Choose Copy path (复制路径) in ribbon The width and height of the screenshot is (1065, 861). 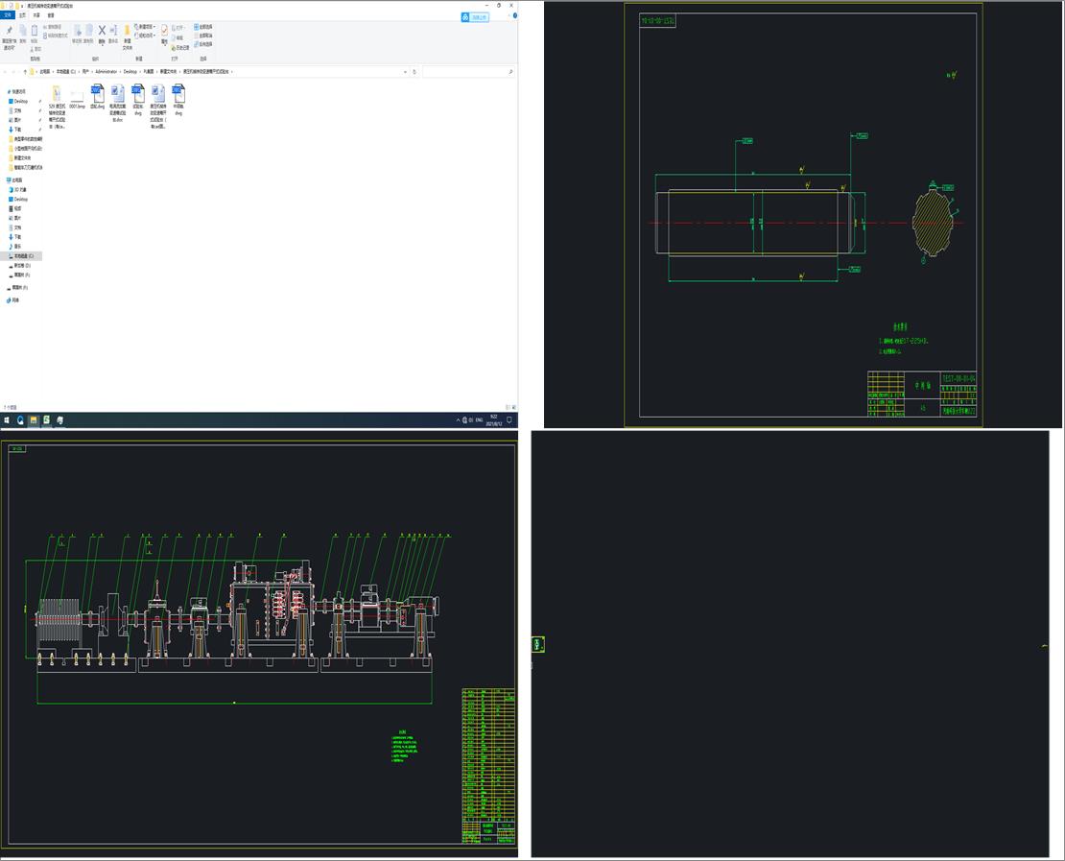coord(54,27)
